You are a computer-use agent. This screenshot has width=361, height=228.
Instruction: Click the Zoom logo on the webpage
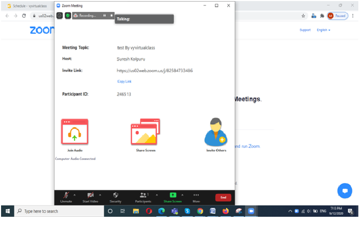42,30
